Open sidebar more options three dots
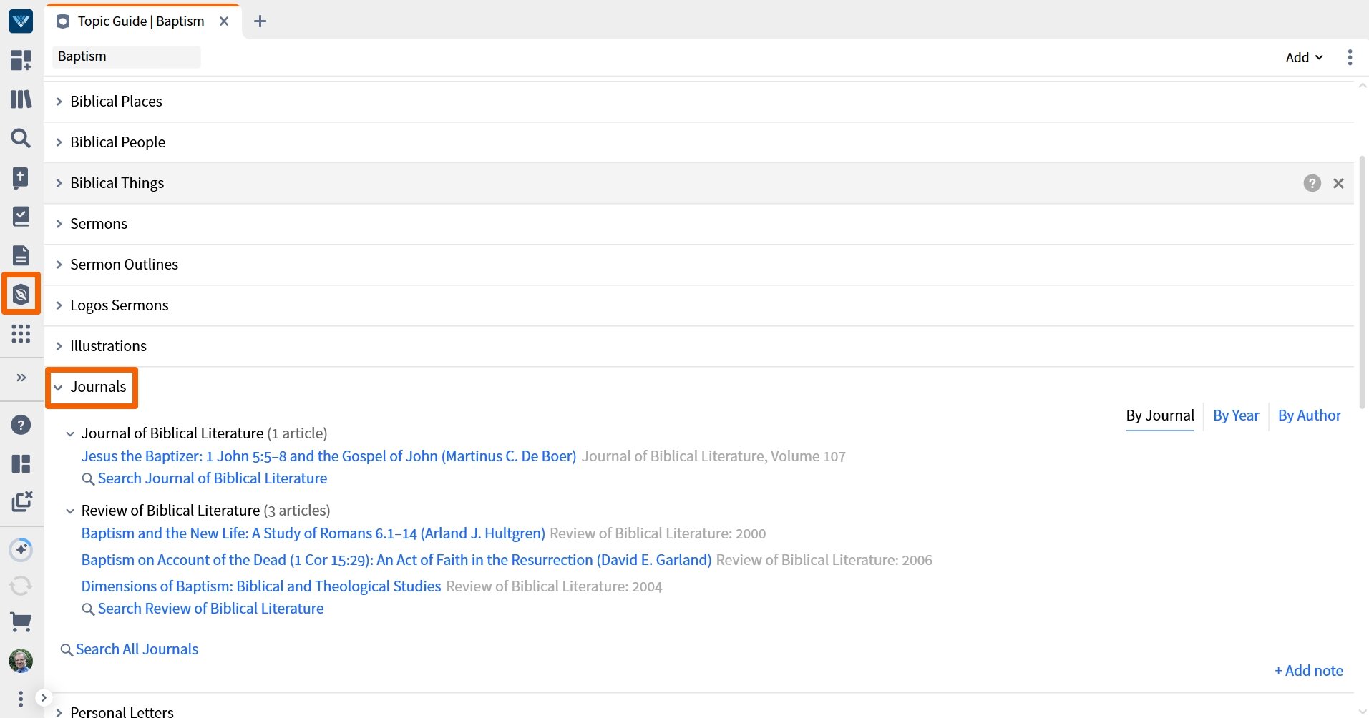 (21, 698)
